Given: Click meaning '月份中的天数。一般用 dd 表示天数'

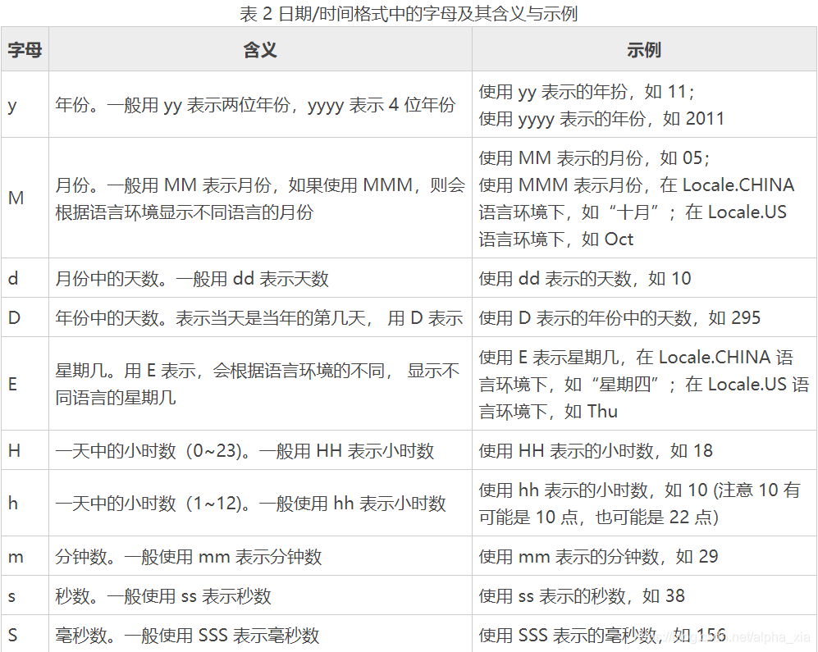Looking at the screenshot, I should click(192, 279).
